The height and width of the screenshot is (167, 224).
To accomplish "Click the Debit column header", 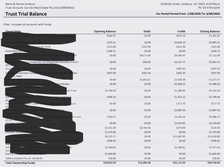I will pyautogui.click(x=147, y=31).
